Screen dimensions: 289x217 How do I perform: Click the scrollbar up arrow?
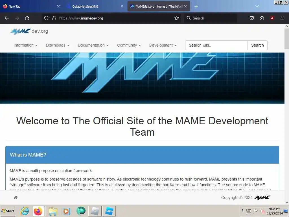pyautogui.click(x=287, y=26)
